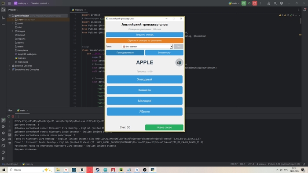The height and width of the screenshot is (173, 308).
Task: Open File Explorer from taskbar
Action: pyautogui.click(x=58, y=170)
